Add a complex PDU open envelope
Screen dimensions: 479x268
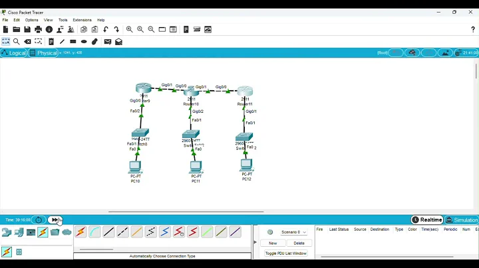(x=119, y=41)
